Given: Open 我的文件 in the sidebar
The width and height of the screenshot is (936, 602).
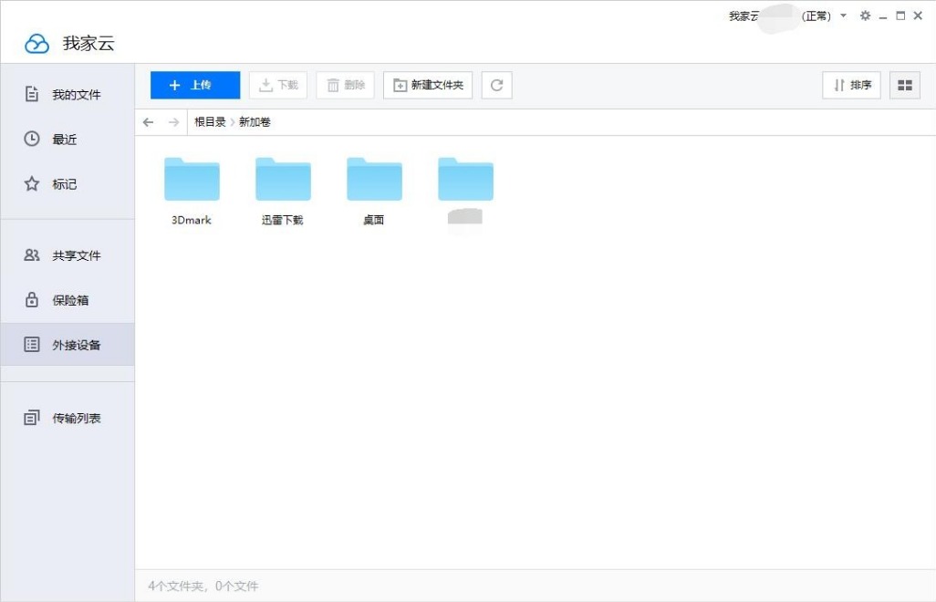Looking at the screenshot, I should [68, 93].
